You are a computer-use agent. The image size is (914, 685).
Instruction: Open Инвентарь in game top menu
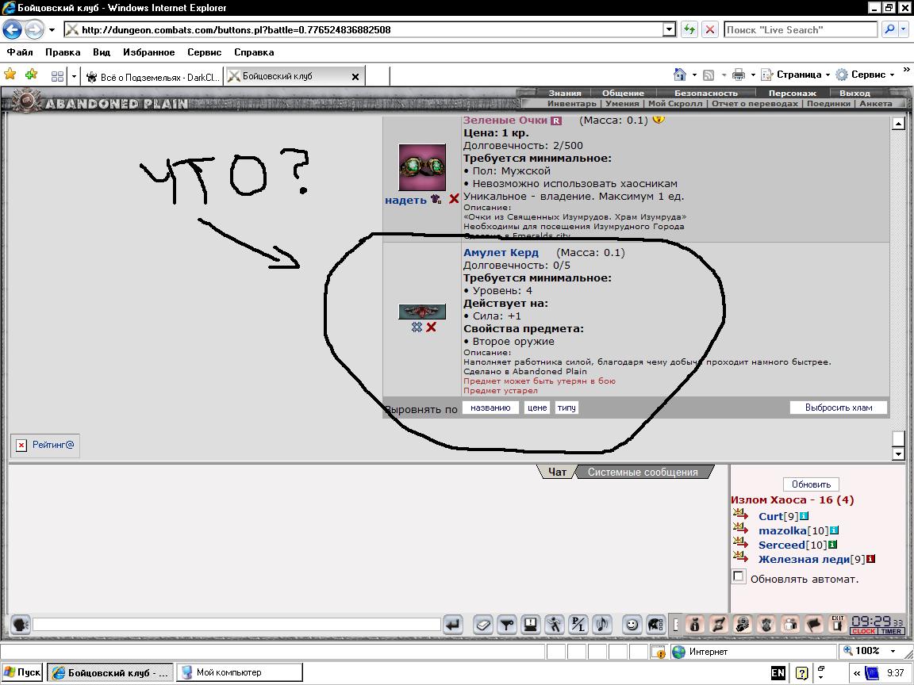pyautogui.click(x=572, y=103)
